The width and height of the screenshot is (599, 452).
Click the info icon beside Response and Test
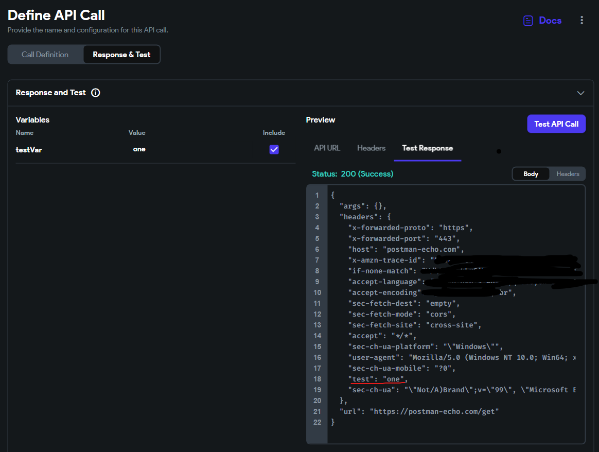(x=96, y=93)
